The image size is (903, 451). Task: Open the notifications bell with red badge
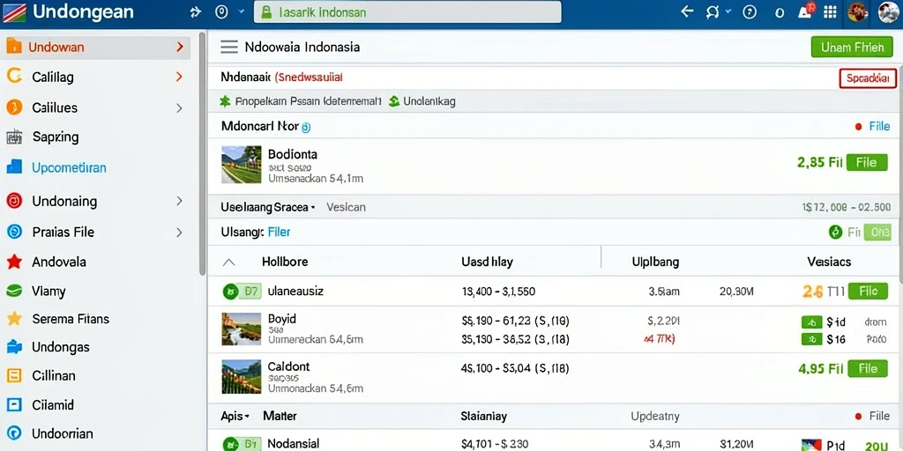805,11
